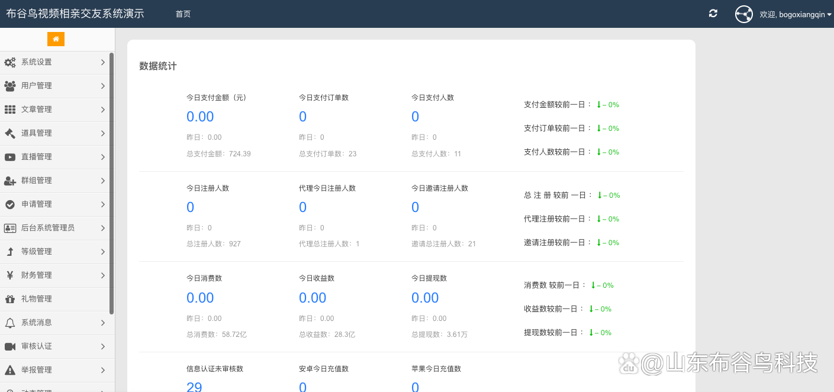Viewport: 834px width, 392px height.
Task: Click the warning icon beside 举报管理
Action: (x=10, y=370)
